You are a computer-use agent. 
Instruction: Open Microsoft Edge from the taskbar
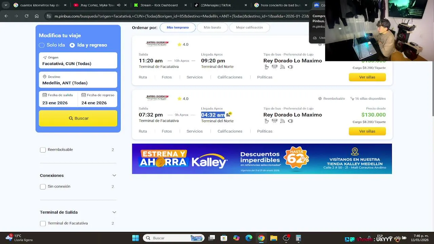coord(249,238)
